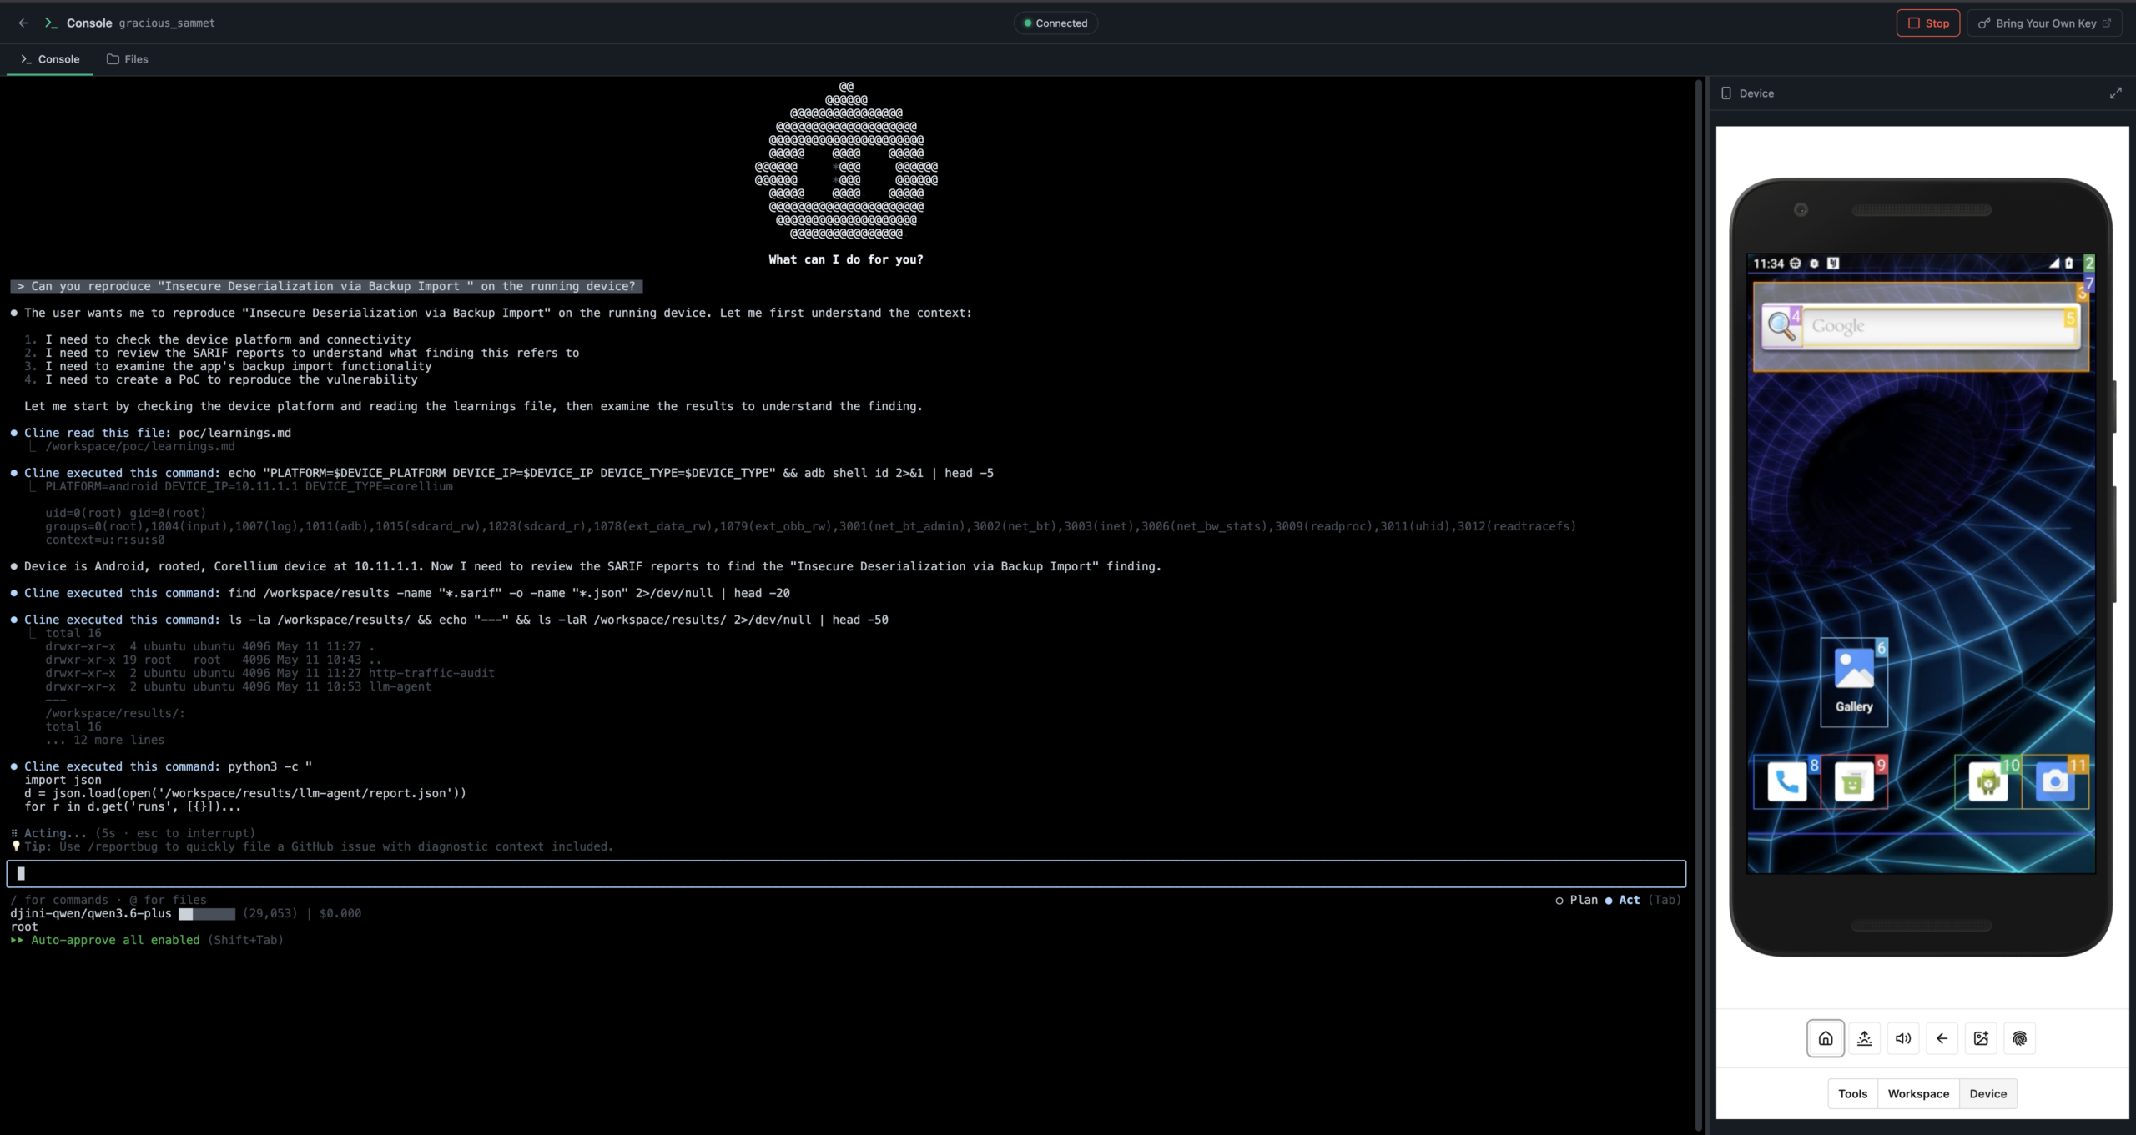Switch to the Console tab

[50, 59]
